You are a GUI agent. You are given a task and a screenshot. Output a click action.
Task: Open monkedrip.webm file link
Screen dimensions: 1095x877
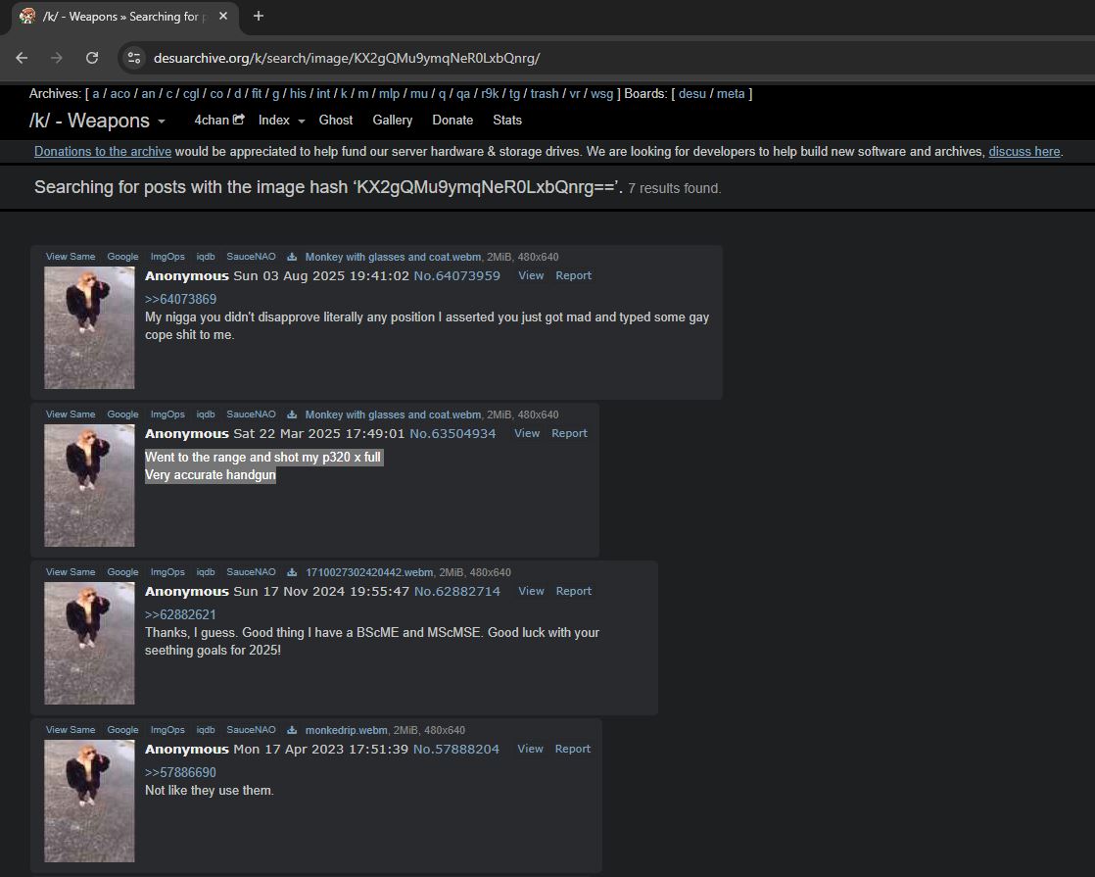coord(346,730)
